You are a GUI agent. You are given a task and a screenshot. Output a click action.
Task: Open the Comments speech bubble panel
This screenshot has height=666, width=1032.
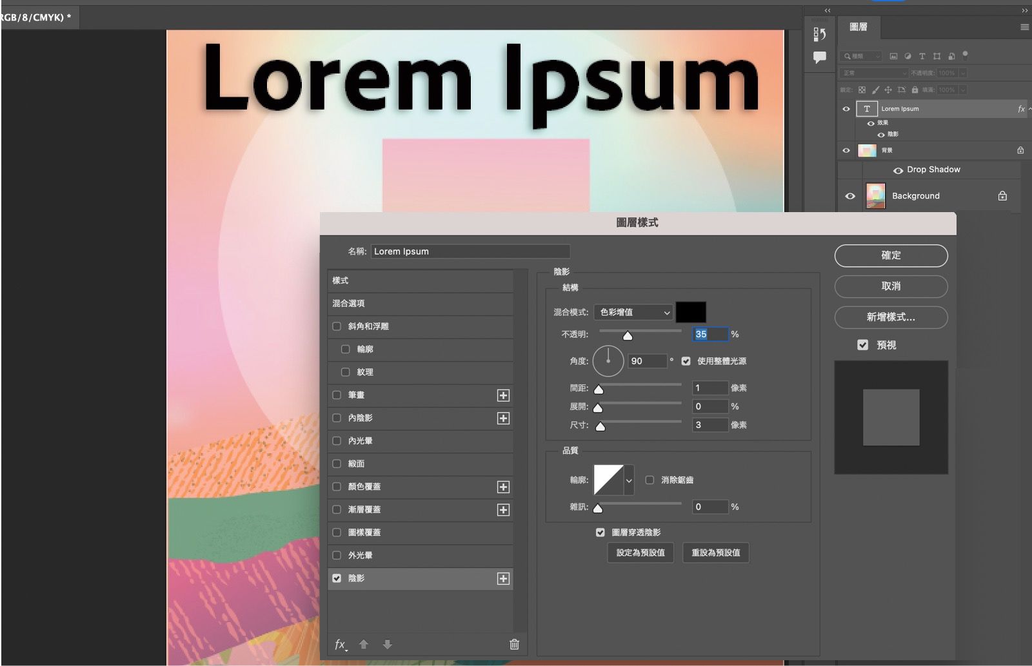click(x=819, y=57)
